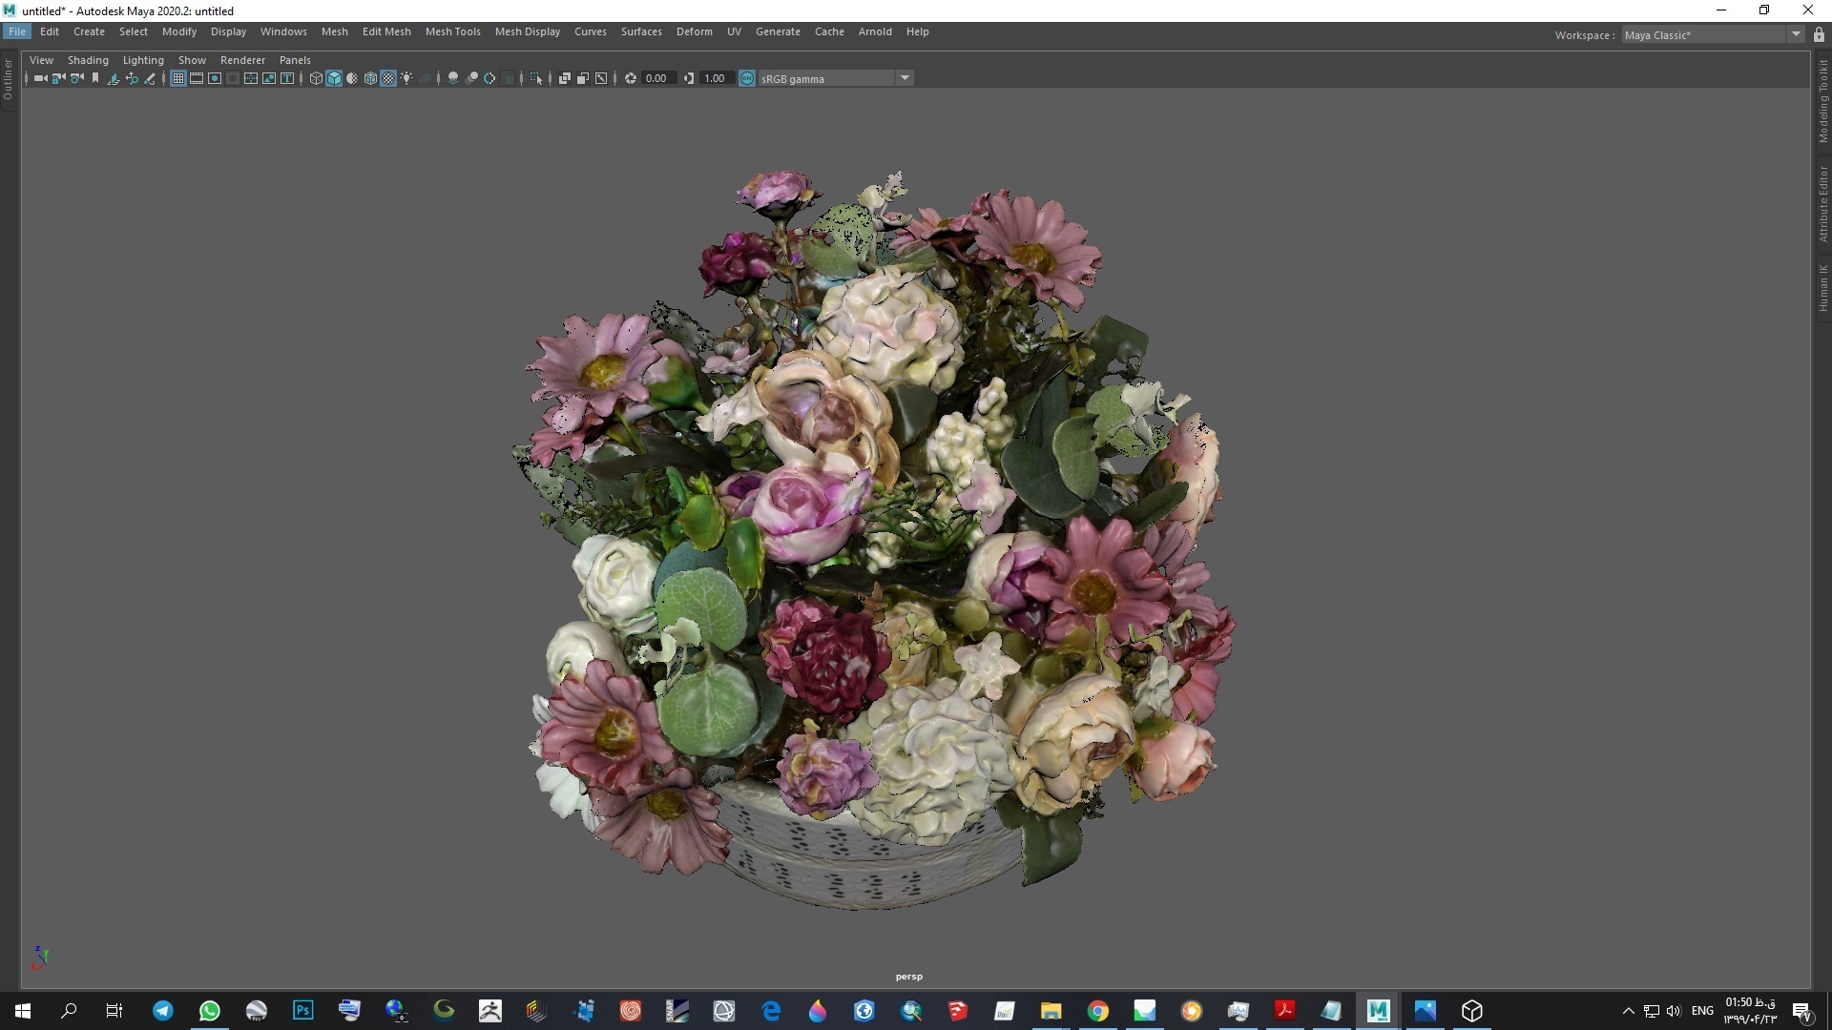Toggle the gamma ON switch
1832x1030 pixels.
(747, 78)
